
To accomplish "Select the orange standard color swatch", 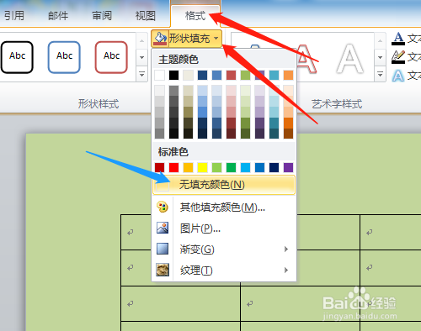I will pos(188,167).
